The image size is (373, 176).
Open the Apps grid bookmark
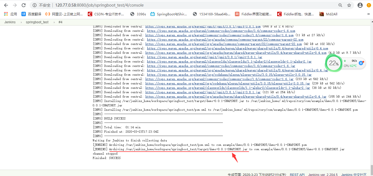[x=10, y=14]
